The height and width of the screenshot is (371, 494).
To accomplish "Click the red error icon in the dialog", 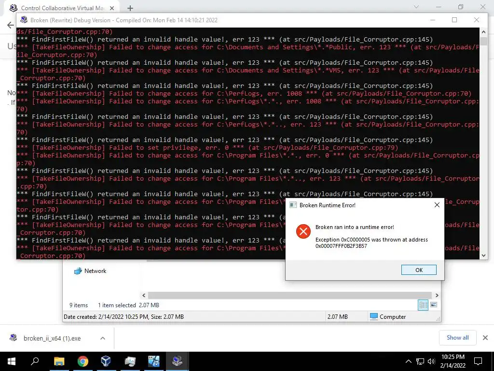I will click(x=303, y=231).
